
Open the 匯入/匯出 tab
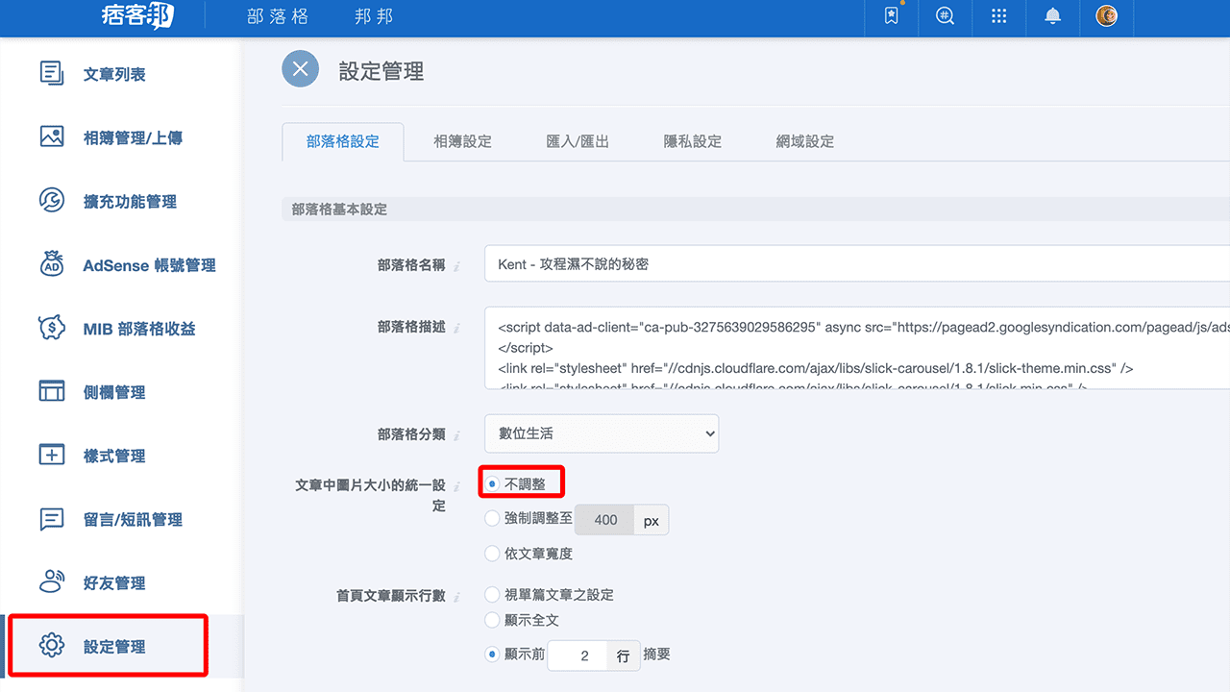578,140
